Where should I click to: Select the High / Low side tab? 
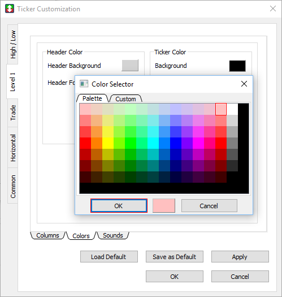tap(13, 45)
